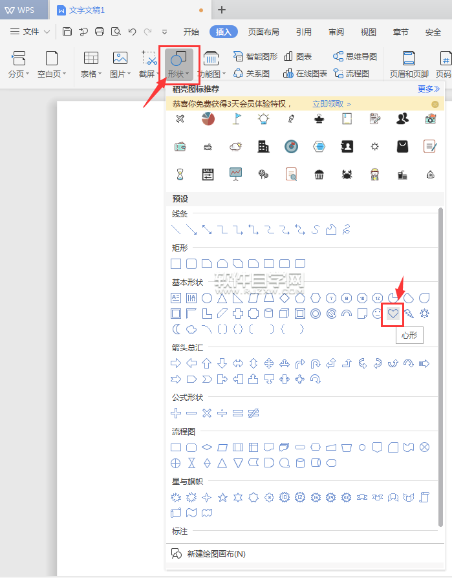Open Print Preview

click(x=116, y=32)
